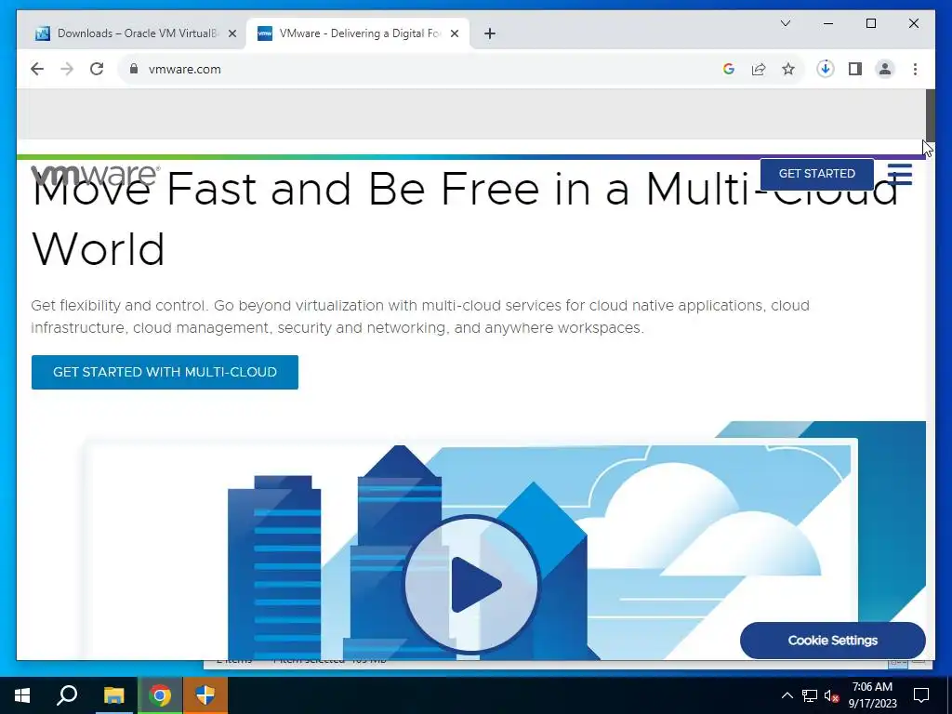The width and height of the screenshot is (952, 714).
Task: View site info via the lock icon
Action: 134,69
